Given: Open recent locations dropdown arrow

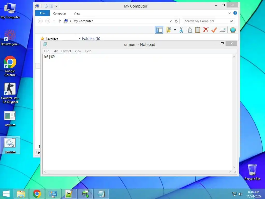Looking at the screenshot, I should coord(54,21).
